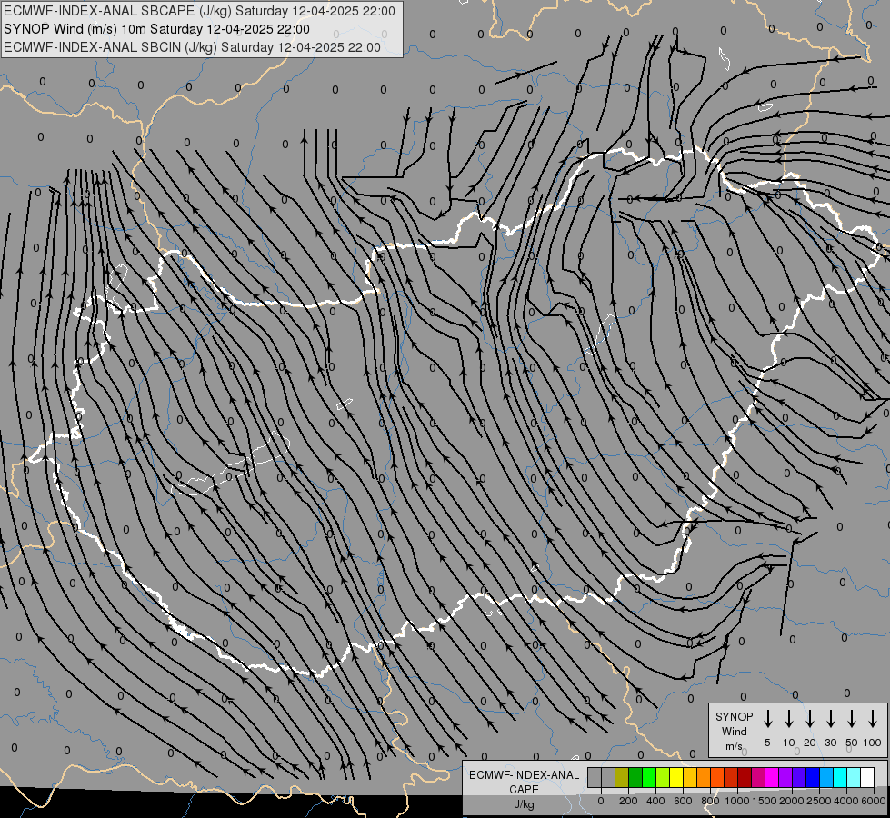890x818 pixels.
Task: Click the wind legend arrow above 30
Action: (830, 719)
